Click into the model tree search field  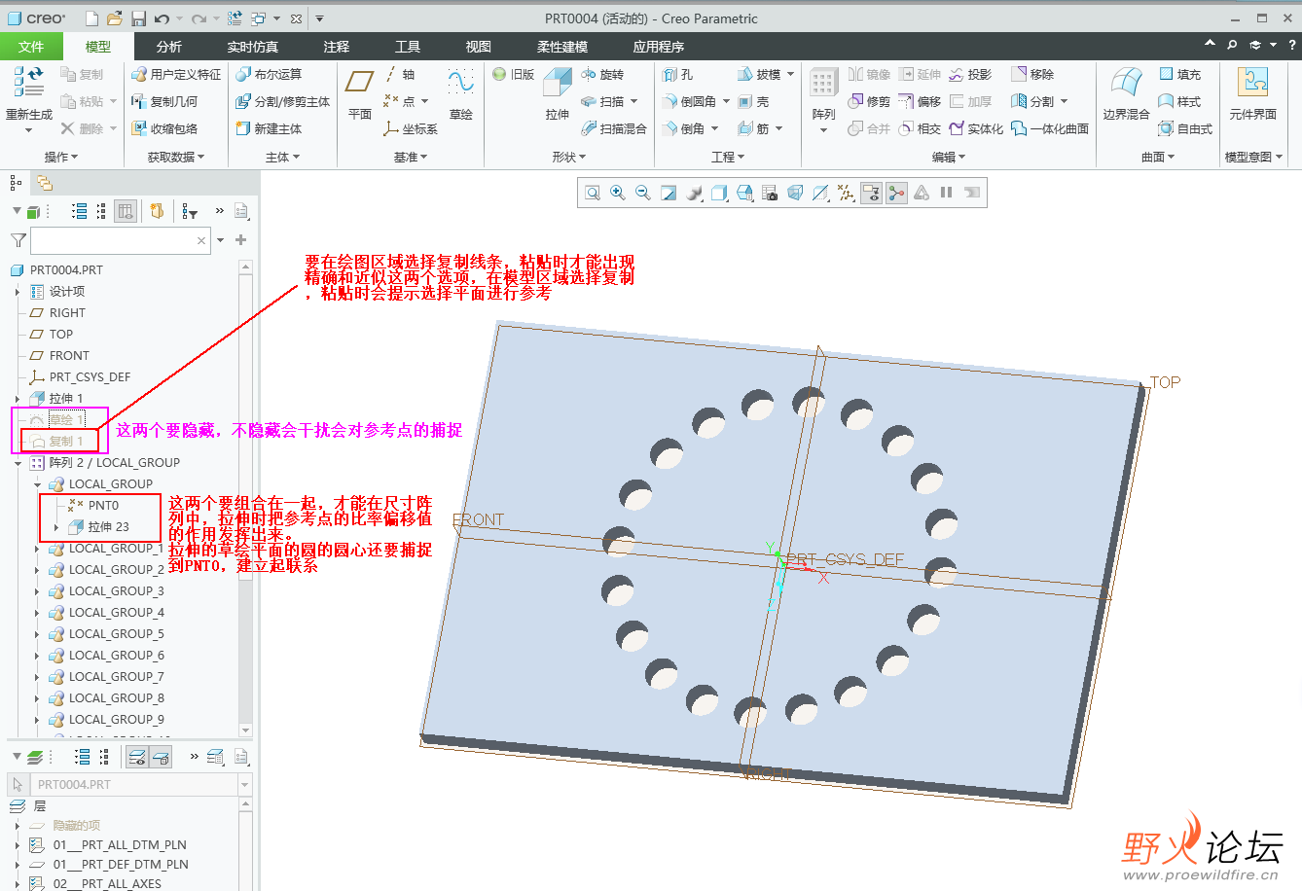click(x=122, y=240)
